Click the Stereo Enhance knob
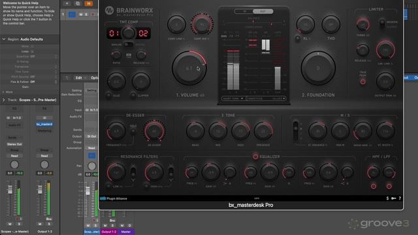 [317, 131]
